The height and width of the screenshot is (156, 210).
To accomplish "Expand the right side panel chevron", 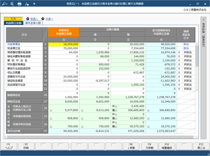I will click(x=203, y=20).
